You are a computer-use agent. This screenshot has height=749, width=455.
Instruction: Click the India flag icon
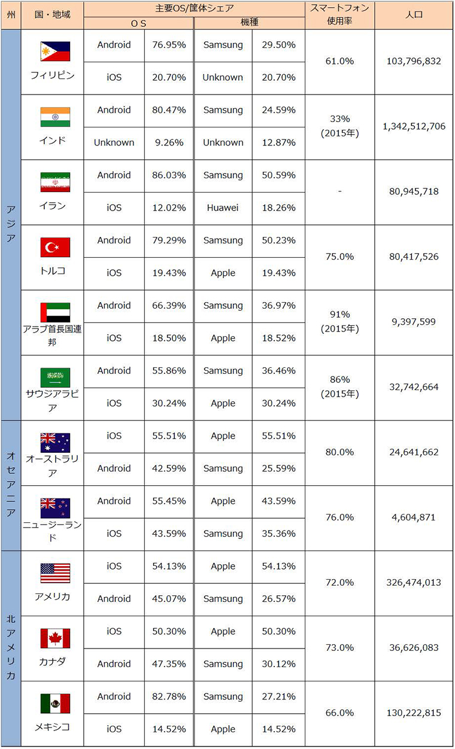55,117
